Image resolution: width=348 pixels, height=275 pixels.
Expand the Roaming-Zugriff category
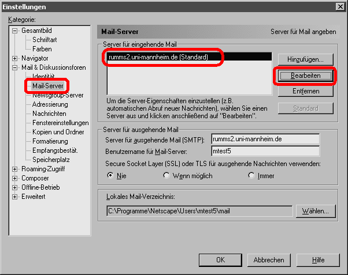[x=14, y=169]
